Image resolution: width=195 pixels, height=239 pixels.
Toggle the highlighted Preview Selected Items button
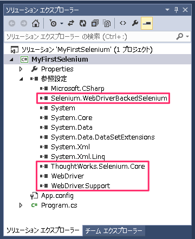147,23
